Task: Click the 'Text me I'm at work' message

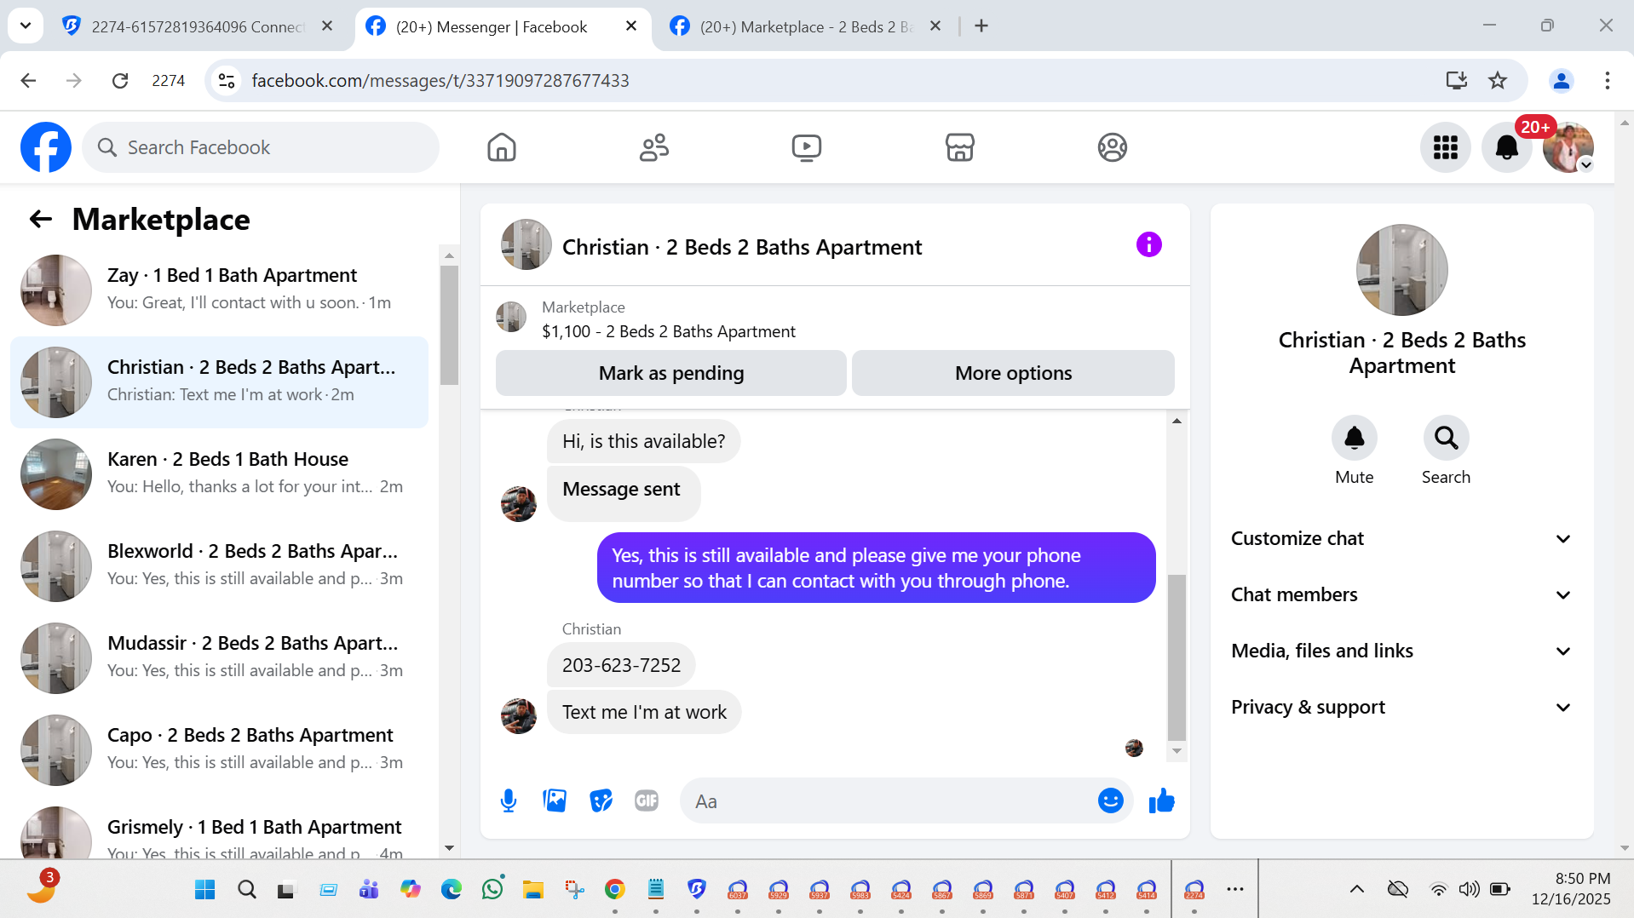Action: 644,712
